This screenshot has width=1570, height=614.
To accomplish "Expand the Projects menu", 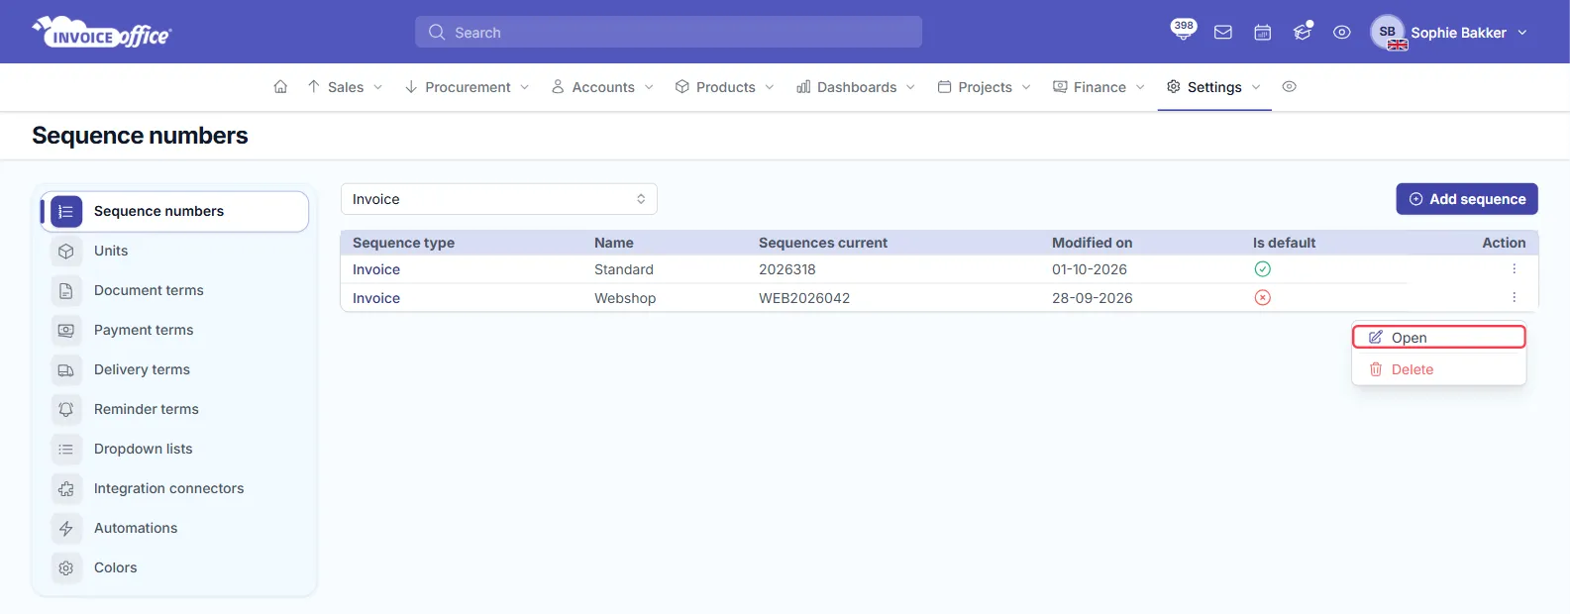I will pyautogui.click(x=985, y=87).
